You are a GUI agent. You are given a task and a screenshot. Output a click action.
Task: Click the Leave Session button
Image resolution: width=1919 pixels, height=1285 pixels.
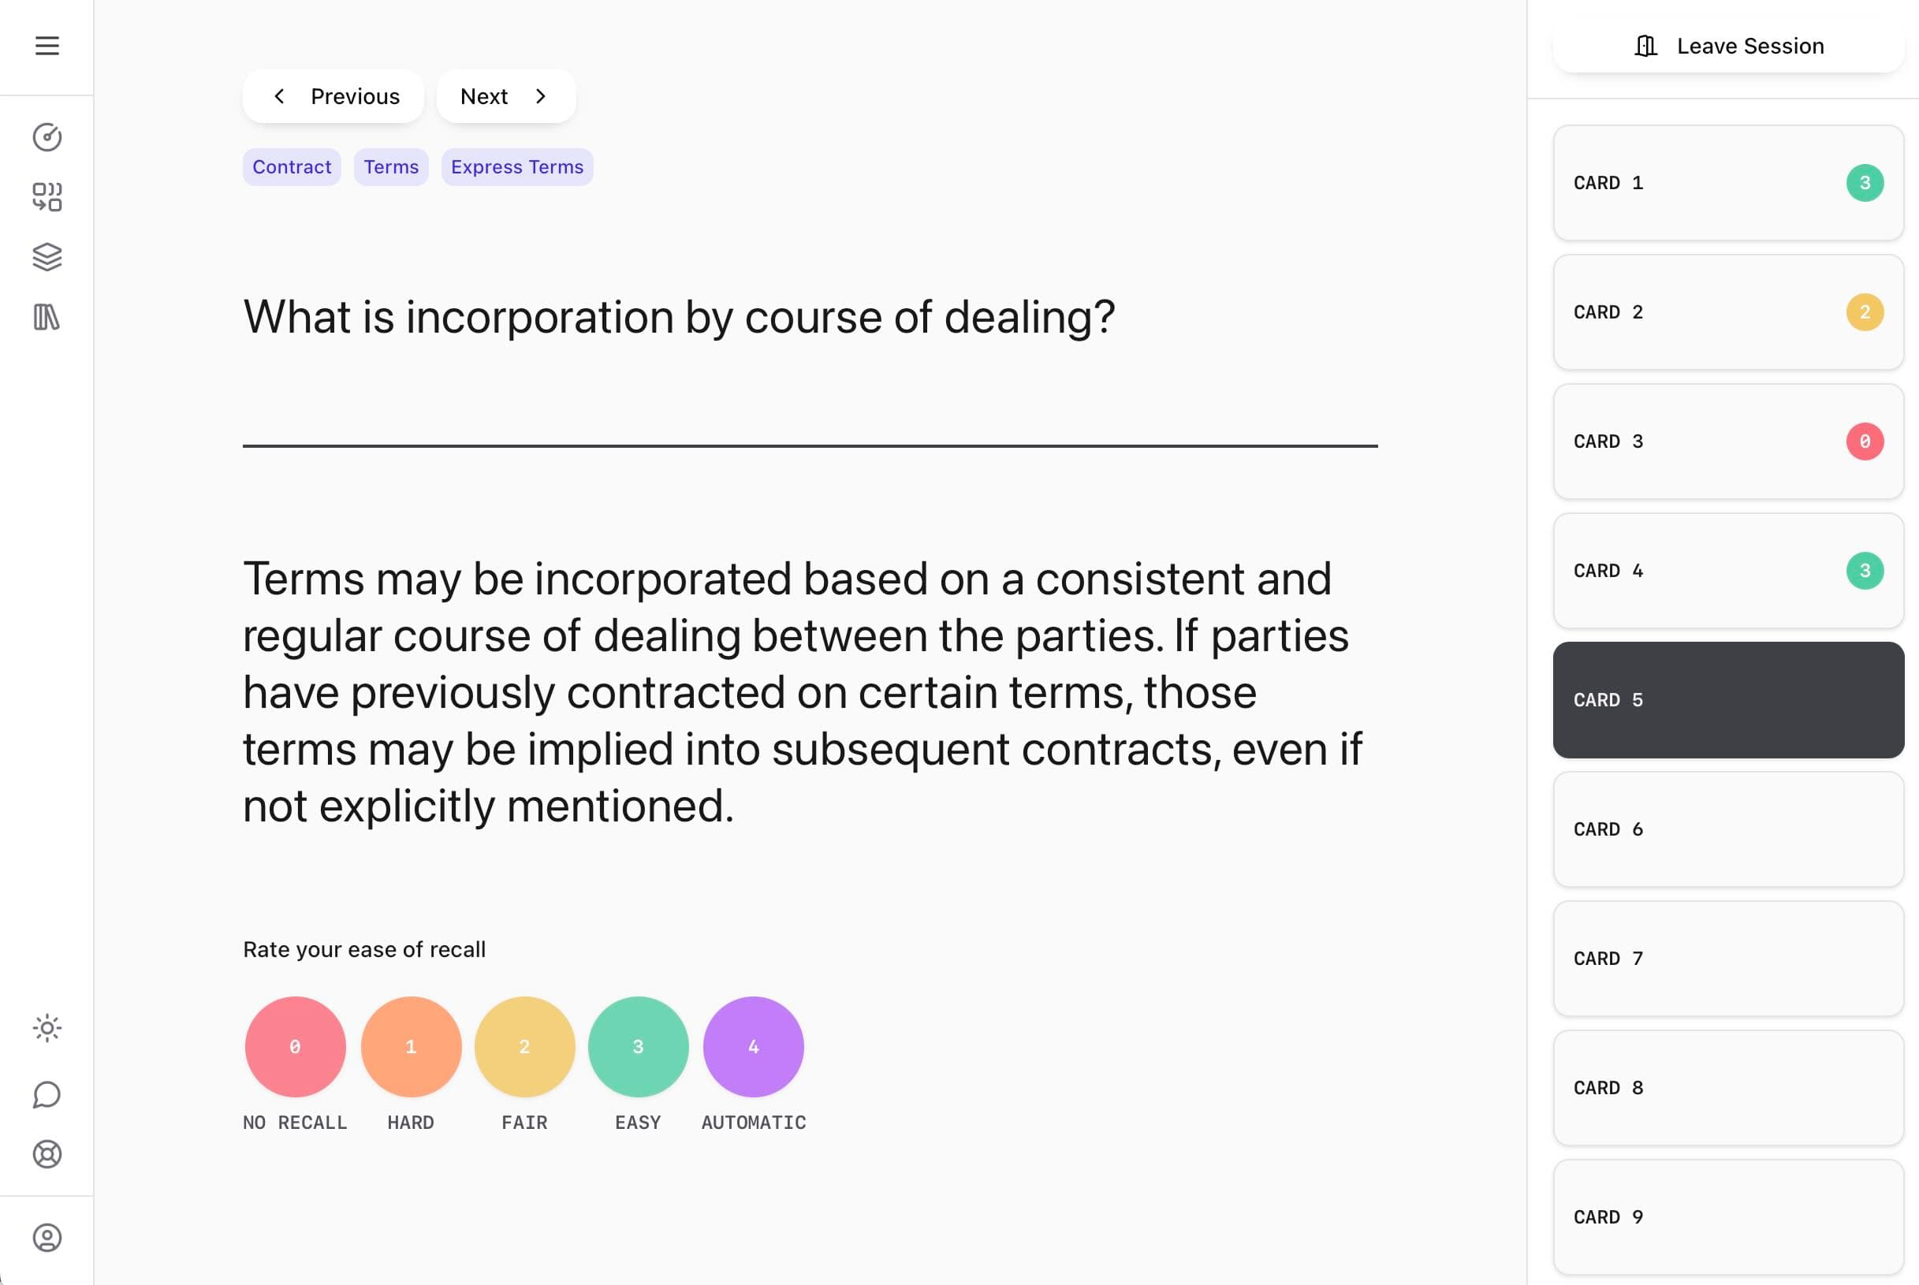coord(1728,46)
